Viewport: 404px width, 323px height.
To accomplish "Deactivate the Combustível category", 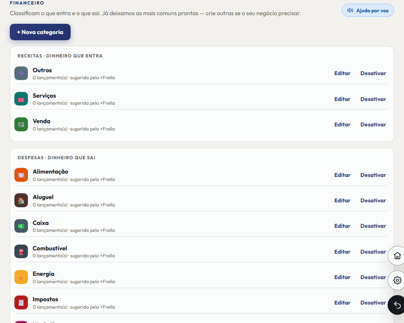I will (373, 252).
